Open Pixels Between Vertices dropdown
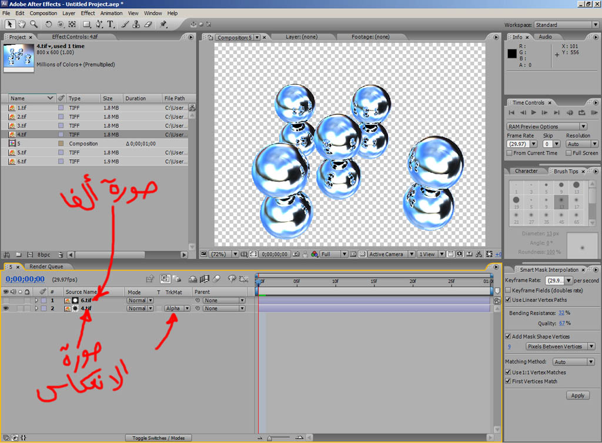The width and height of the screenshot is (602, 443). pyautogui.click(x=560, y=346)
